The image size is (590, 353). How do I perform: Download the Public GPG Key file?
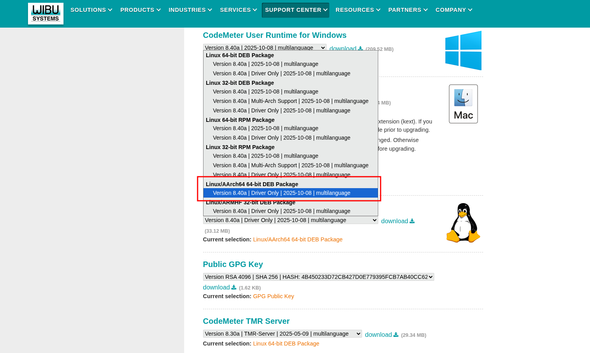[219, 288]
